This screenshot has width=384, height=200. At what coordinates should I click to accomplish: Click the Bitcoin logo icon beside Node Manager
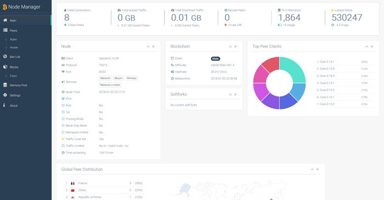[4, 7]
